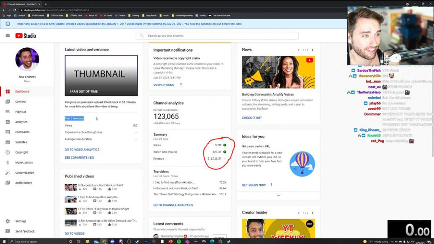Expand the Ideas for you card chevron
434x244 pixels.
tap(278, 195)
